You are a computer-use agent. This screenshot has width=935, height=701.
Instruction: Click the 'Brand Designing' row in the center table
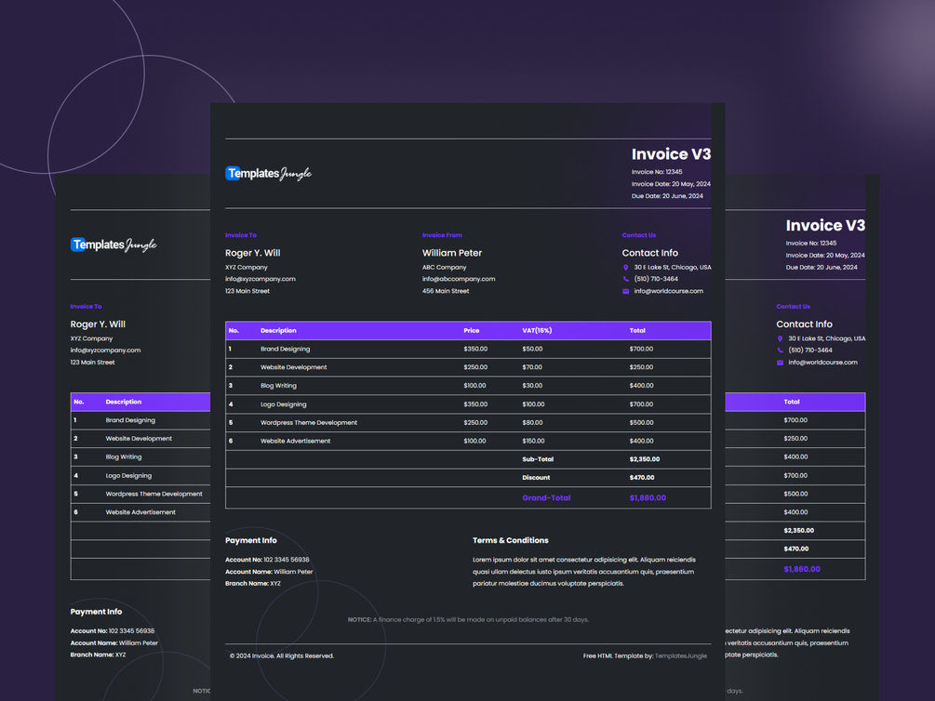tap(468, 350)
